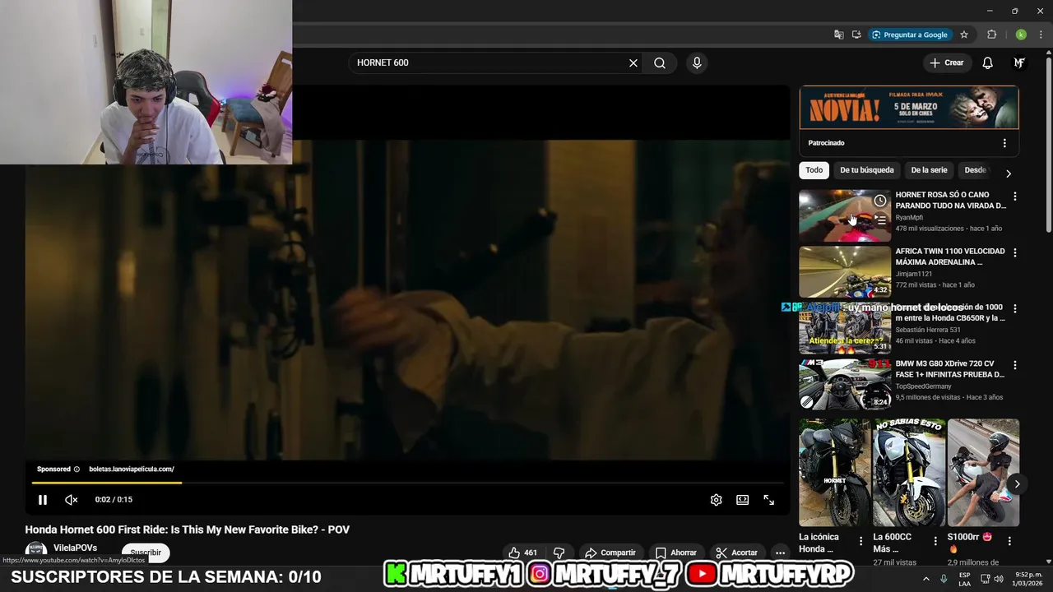
Task: Open browser extensions puzzle icon
Action: tap(991, 35)
